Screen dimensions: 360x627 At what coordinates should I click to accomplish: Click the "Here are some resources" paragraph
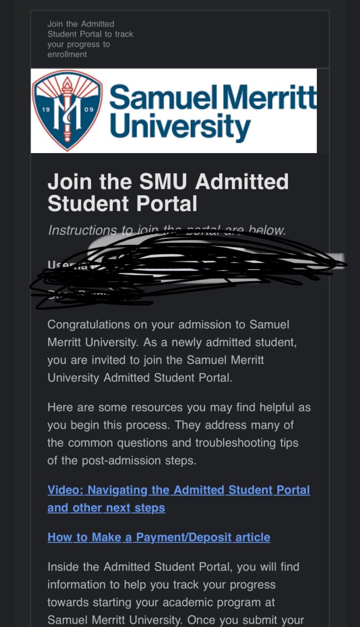179,434
